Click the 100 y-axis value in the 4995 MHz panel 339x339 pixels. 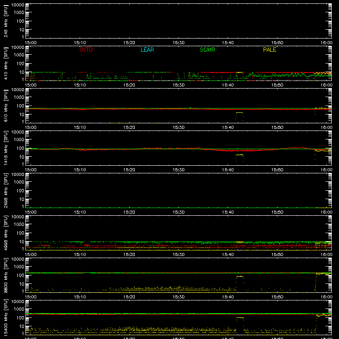(x=20, y=233)
